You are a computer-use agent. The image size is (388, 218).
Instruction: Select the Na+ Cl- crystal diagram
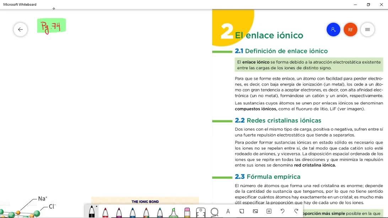click(27, 207)
